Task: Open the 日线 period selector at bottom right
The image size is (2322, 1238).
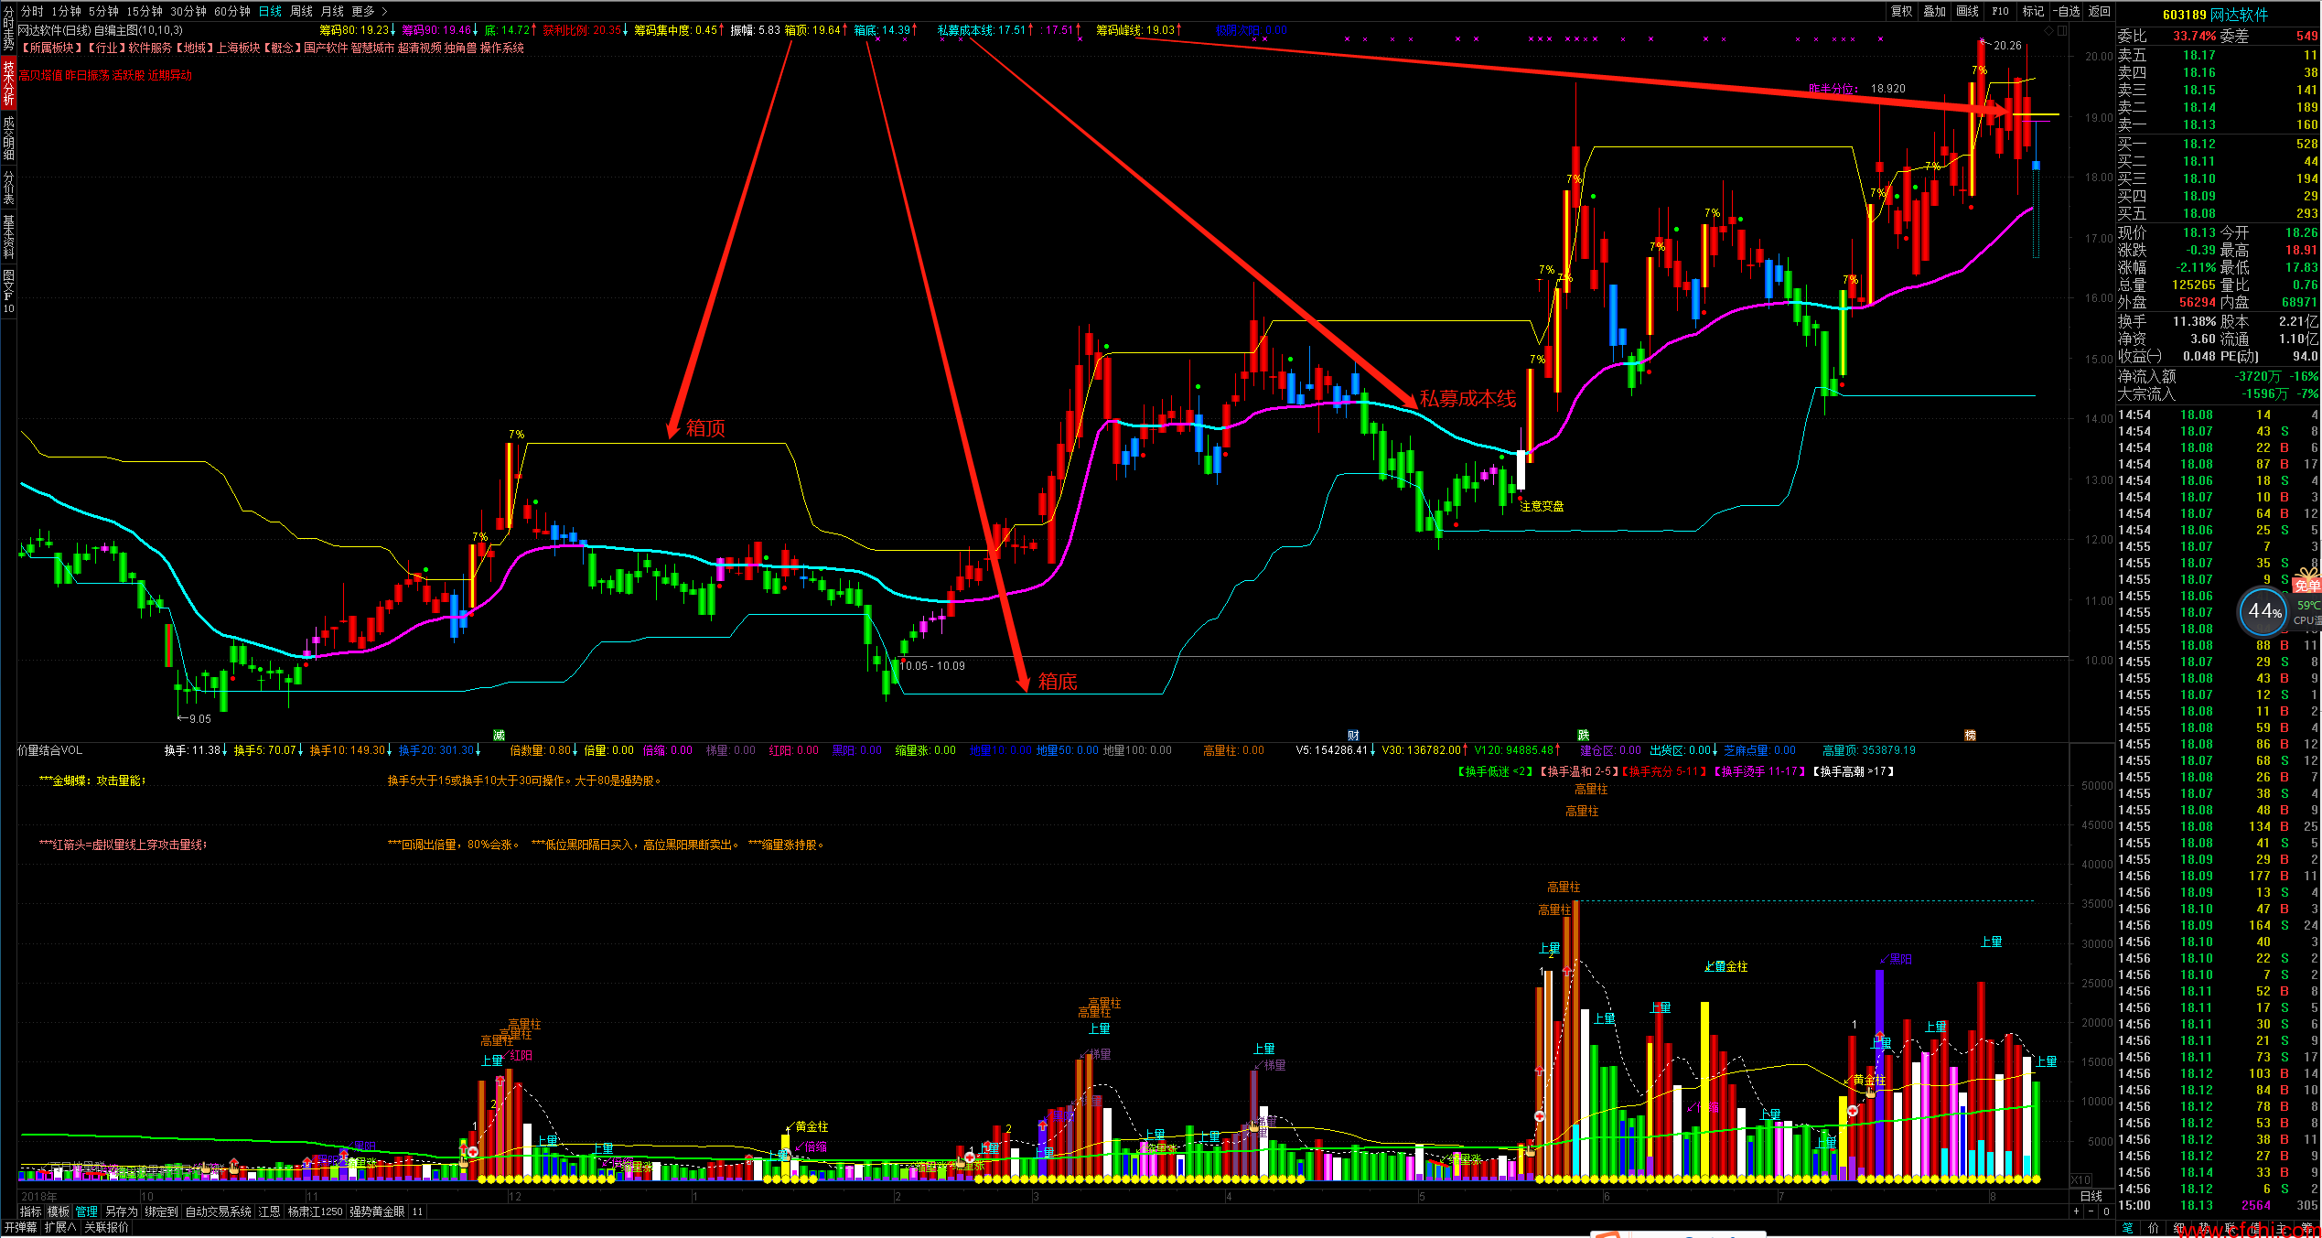Action: pyautogui.click(x=2091, y=1196)
